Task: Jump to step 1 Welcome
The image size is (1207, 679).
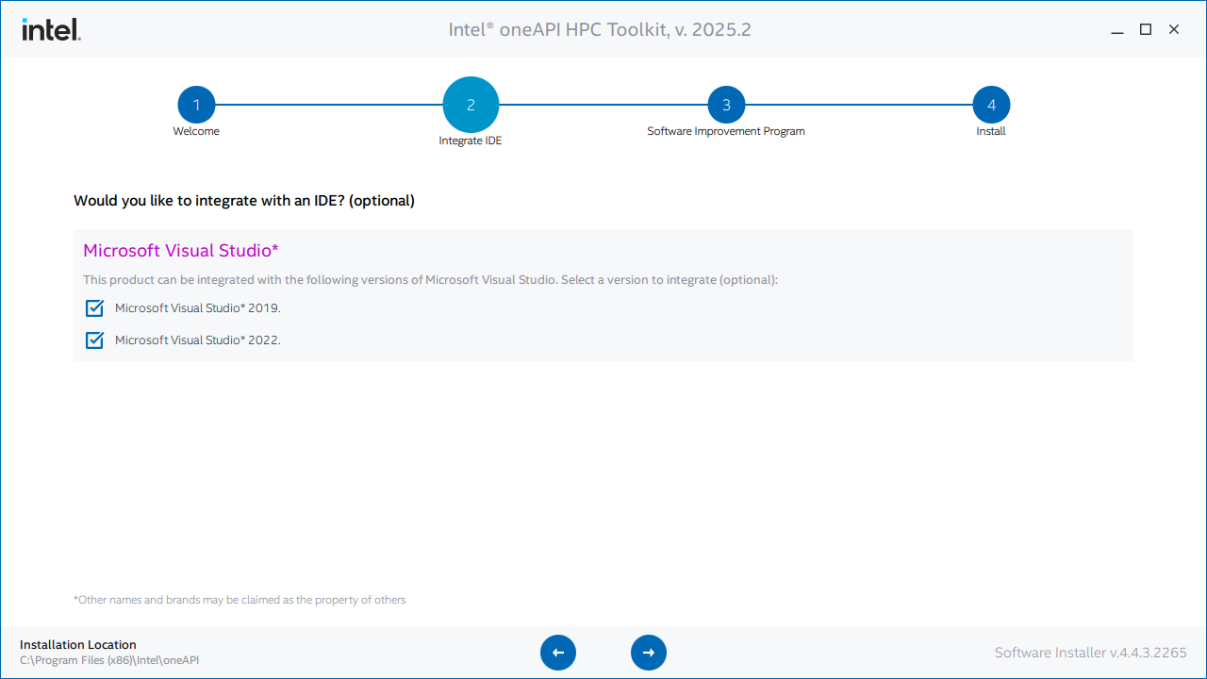Action: tap(196, 105)
